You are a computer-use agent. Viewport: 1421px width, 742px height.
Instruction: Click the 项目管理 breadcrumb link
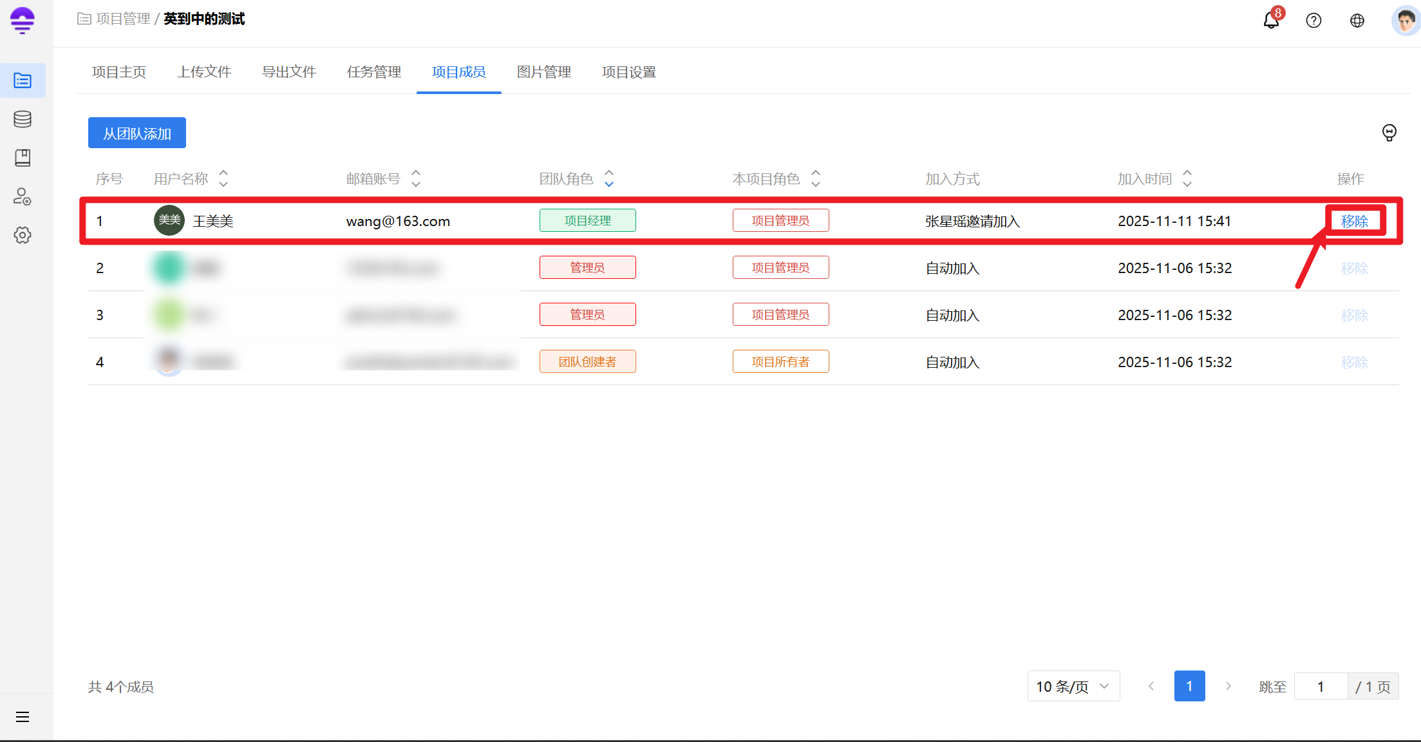(122, 19)
